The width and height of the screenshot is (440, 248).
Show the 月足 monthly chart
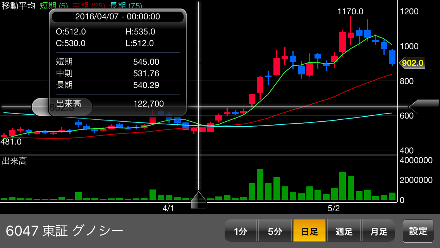(378, 231)
